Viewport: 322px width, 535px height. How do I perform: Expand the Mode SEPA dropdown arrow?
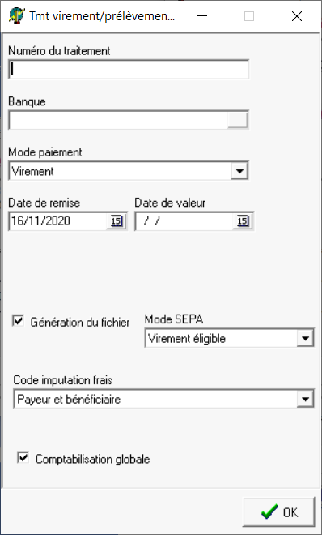[x=305, y=339]
